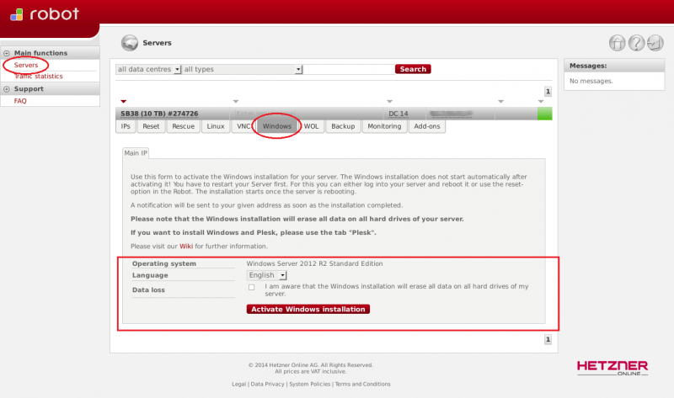Click page number 1 below the form

(x=548, y=340)
